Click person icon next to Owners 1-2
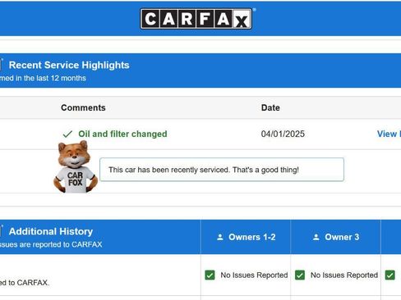Viewport: 401px width, 300px height. pos(220,237)
